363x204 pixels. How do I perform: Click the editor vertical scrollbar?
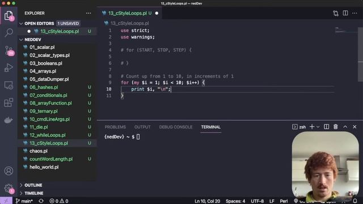(361, 54)
